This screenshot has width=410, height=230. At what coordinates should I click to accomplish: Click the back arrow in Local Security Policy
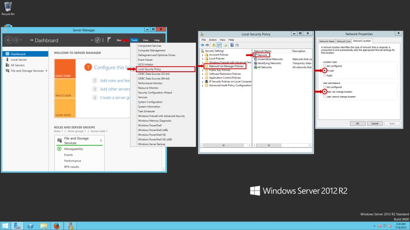[x=202, y=45]
